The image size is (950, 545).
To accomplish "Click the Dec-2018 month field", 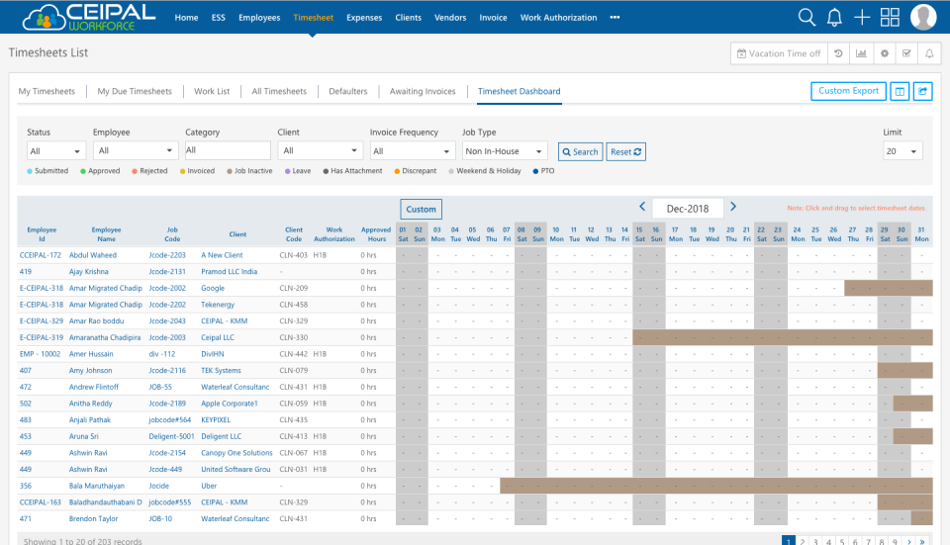I will [x=688, y=209].
